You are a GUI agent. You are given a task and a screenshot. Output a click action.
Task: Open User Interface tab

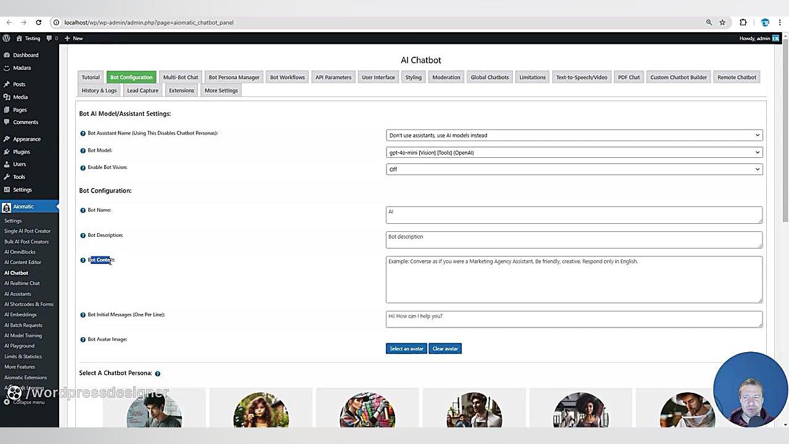pos(378,77)
